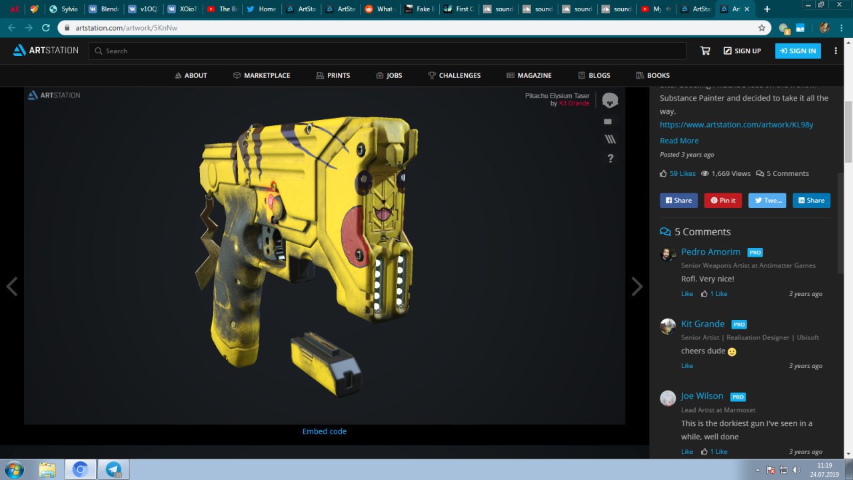This screenshot has width=853, height=480.
Task: Toggle the layer views icon in 3D viewer
Action: point(610,139)
